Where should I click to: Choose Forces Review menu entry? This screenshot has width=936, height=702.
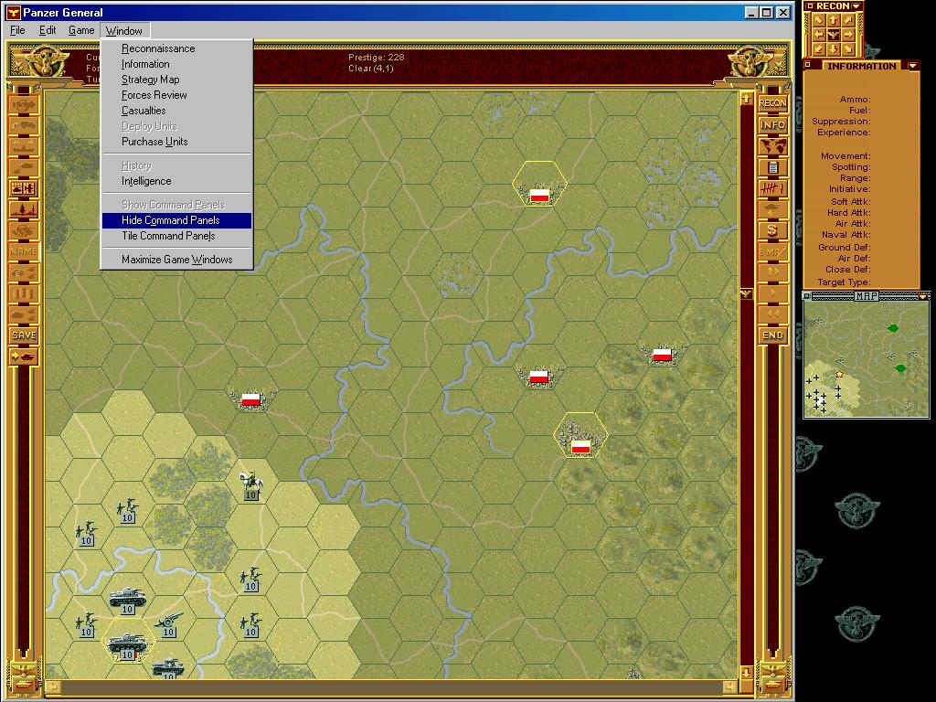(x=176, y=95)
